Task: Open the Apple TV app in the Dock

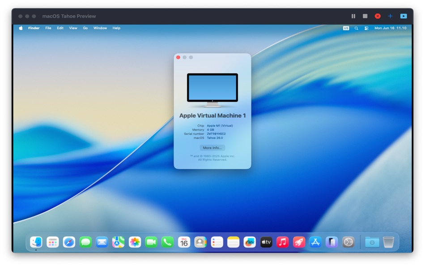Action: pyautogui.click(x=266, y=242)
